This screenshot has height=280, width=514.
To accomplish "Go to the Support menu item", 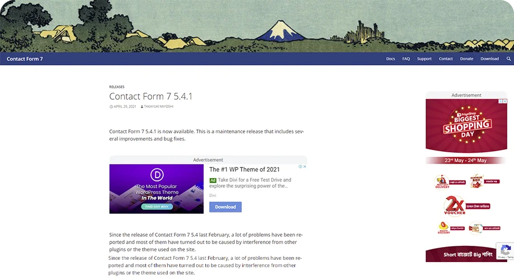I will pyautogui.click(x=424, y=59).
